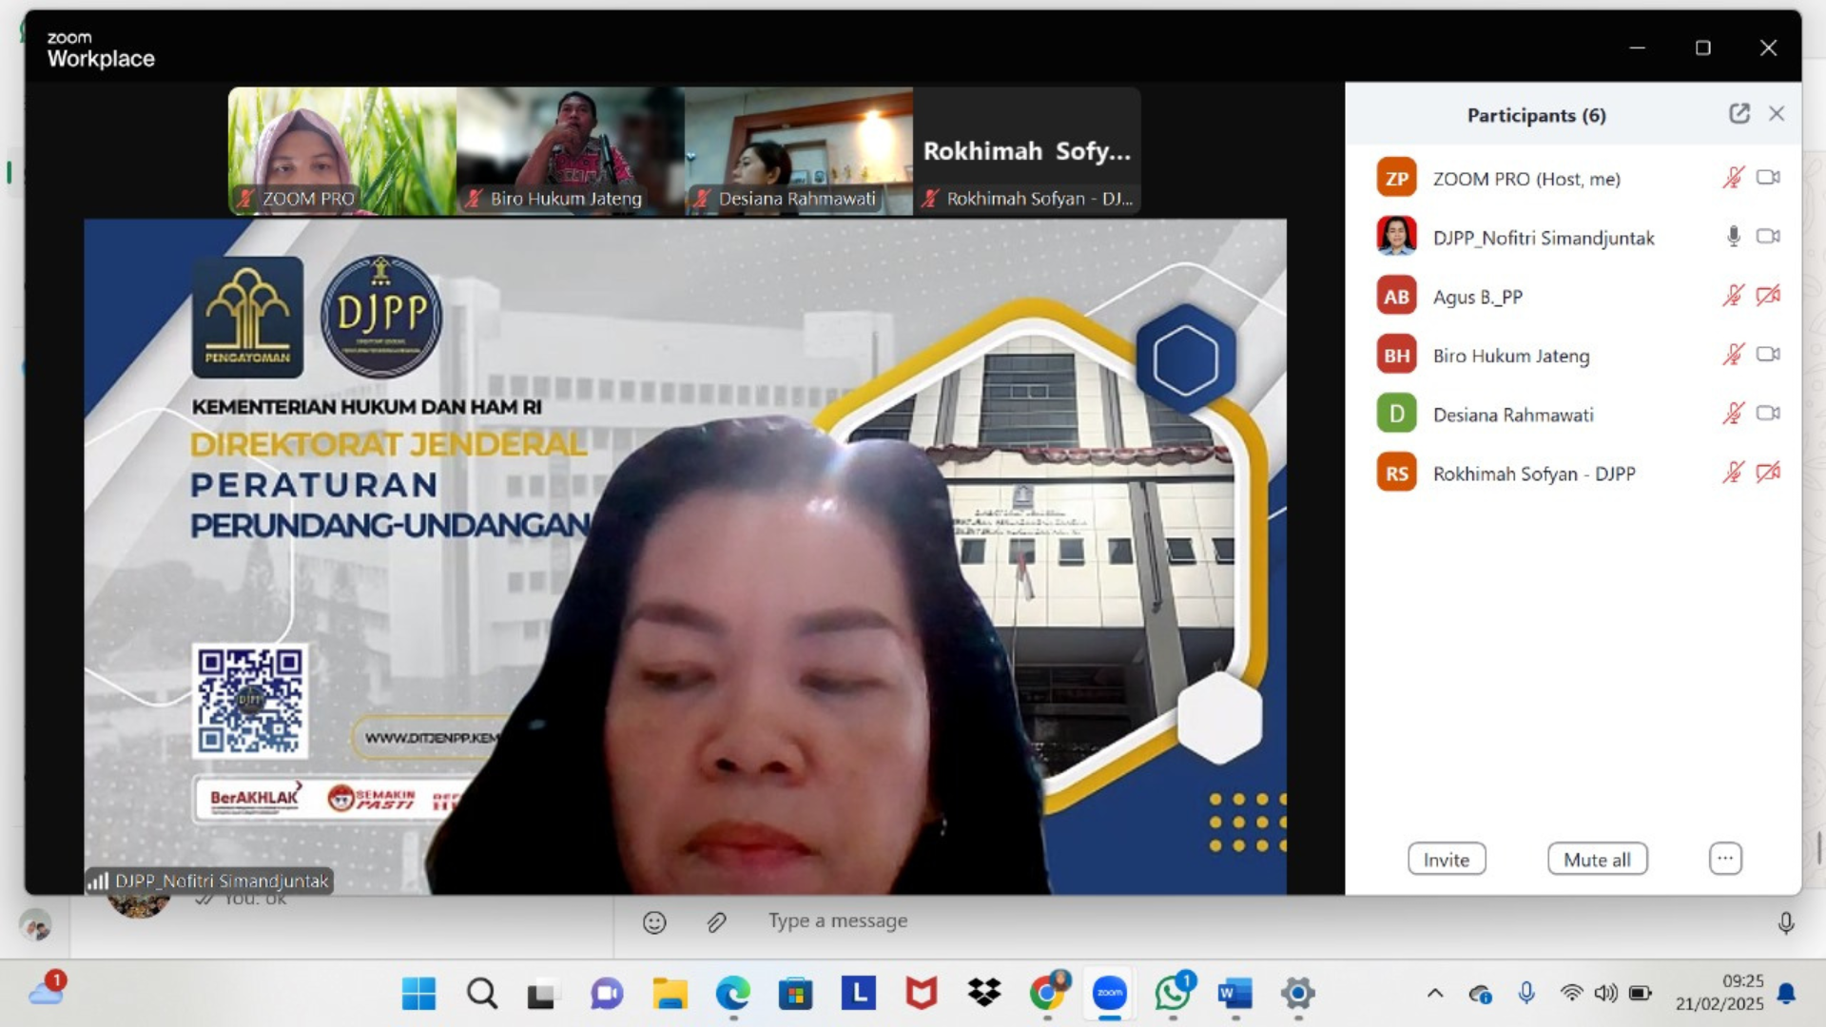Toggle camera for ZOOM PRO host
The image size is (1826, 1027).
[x=1768, y=178]
